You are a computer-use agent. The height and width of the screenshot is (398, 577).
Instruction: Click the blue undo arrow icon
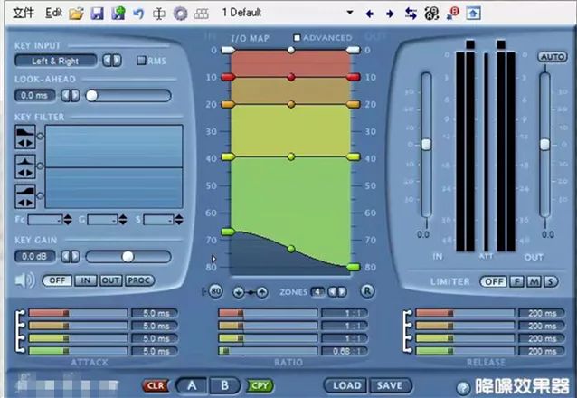pyautogui.click(x=138, y=14)
